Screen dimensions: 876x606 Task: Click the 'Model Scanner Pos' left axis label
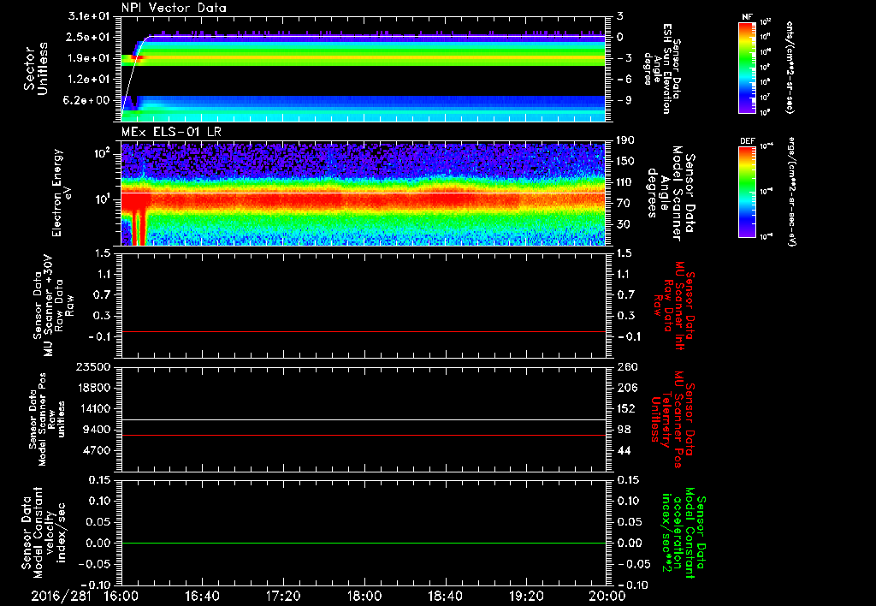point(43,419)
